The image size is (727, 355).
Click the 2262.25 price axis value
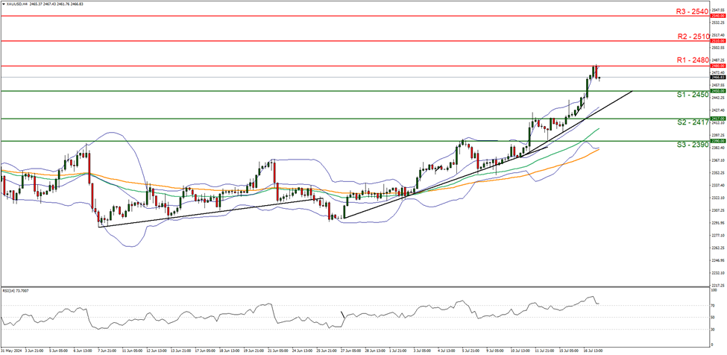pyautogui.click(x=717, y=248)
